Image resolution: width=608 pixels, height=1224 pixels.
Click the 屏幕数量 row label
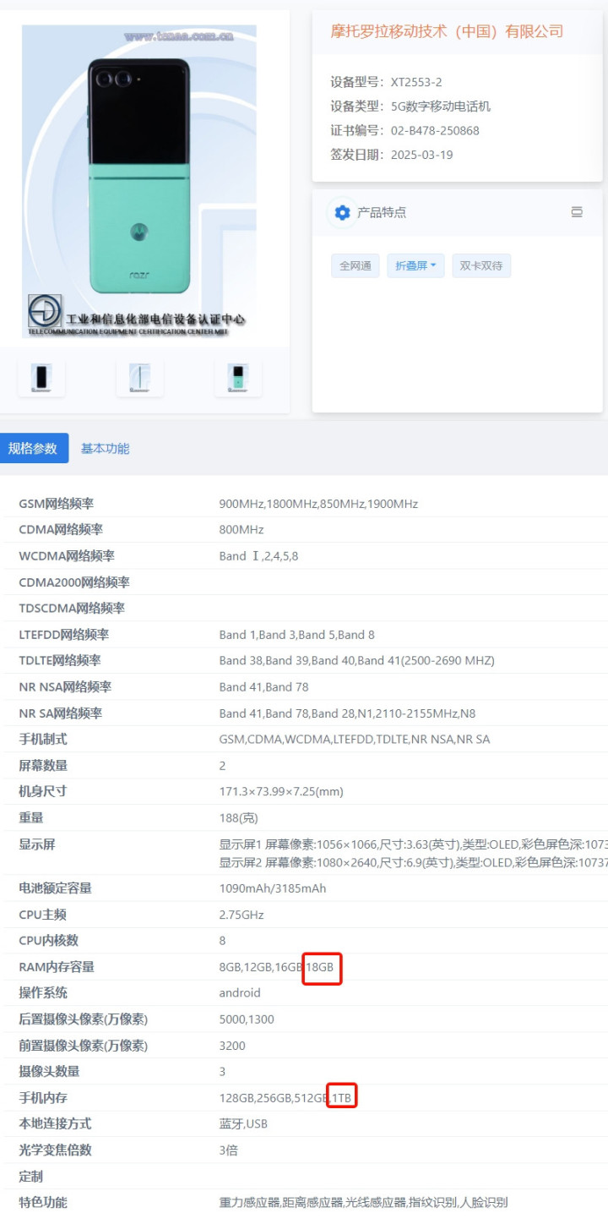(43, 766)
